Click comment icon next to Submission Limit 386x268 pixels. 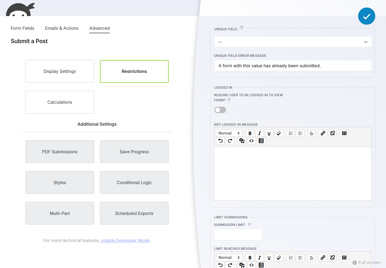249,224
